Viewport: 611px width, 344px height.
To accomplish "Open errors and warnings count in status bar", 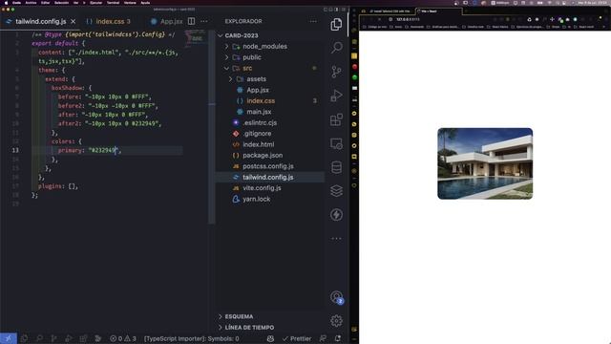I will [x=123, y=338].
